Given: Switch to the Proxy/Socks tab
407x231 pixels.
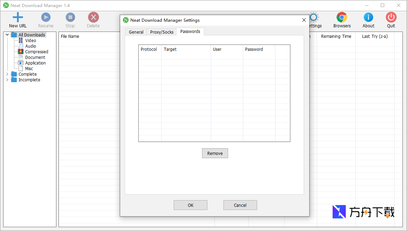Looking at the screenshot, I should click(x=161, y=32).
